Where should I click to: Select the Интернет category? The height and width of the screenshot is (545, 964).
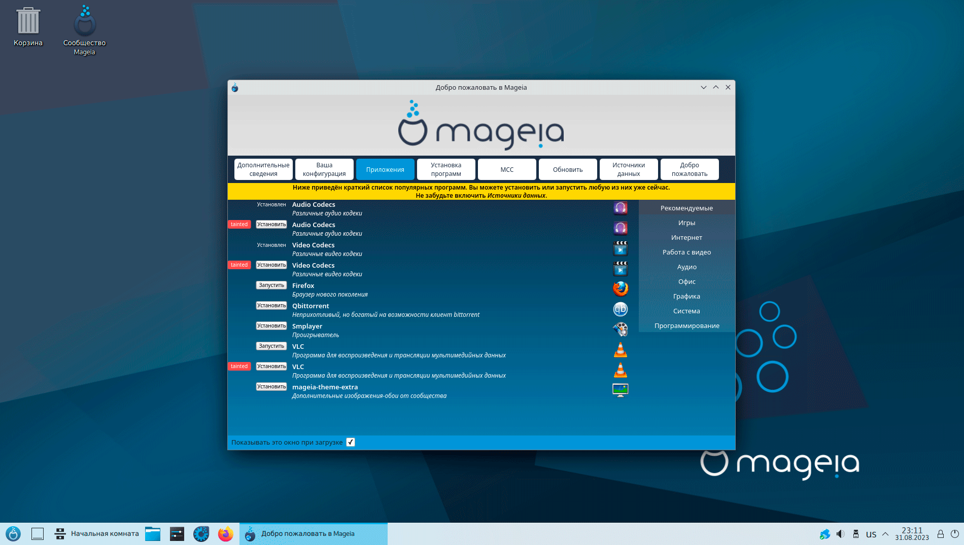686,237
